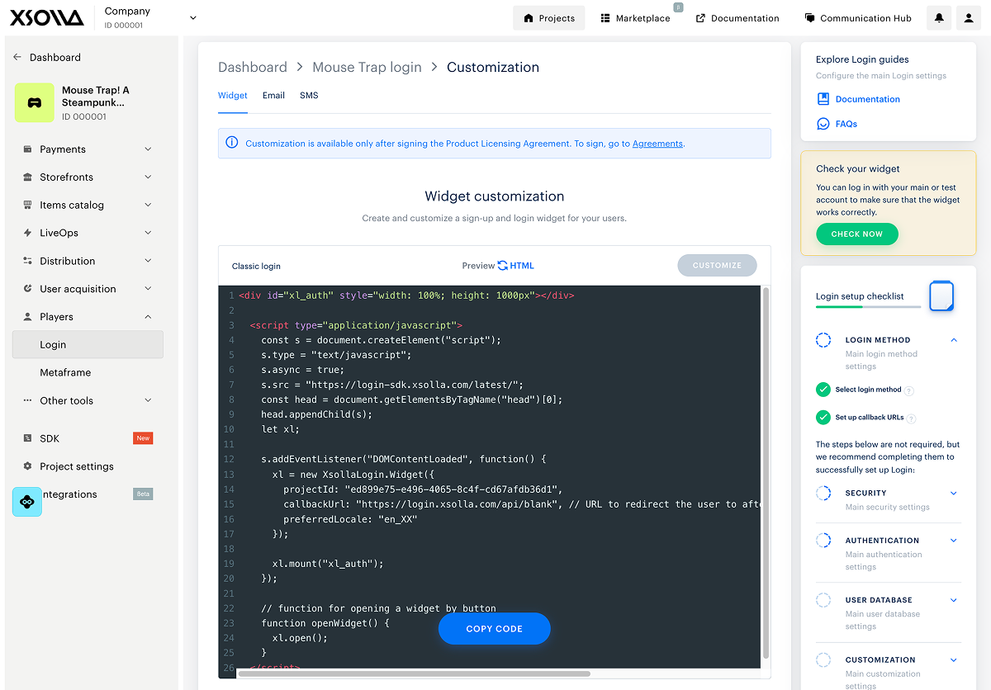Viewport: 991px width, 690px height.
Task: Collapse the Players sidebar section
Action: pos(148,317)
